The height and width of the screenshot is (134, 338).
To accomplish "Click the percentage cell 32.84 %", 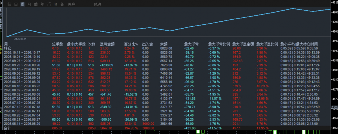I will pyautogui.click(x=130, y=124).
